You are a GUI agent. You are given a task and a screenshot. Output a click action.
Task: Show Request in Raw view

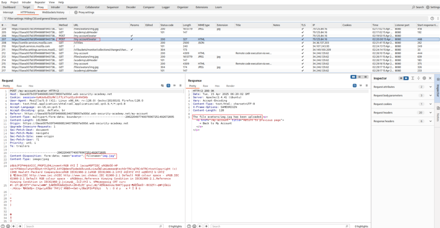coord(19,86)
